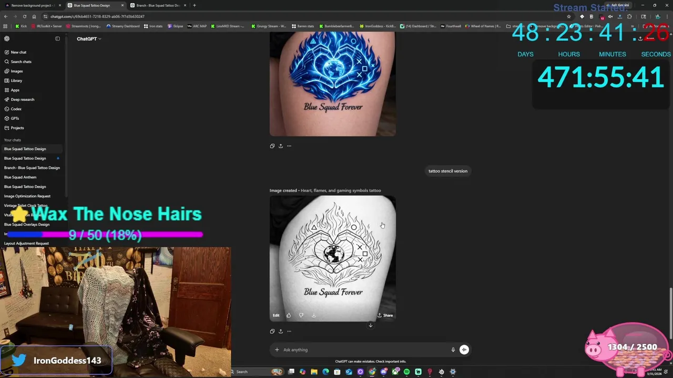Open Blue Squad Anthem chat
Image resolution: width=673 pixels, height=378 pixels.
[x=32, y=177]
